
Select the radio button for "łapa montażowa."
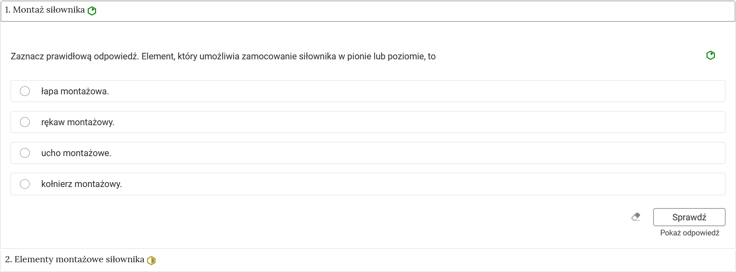tap(25, 91)
